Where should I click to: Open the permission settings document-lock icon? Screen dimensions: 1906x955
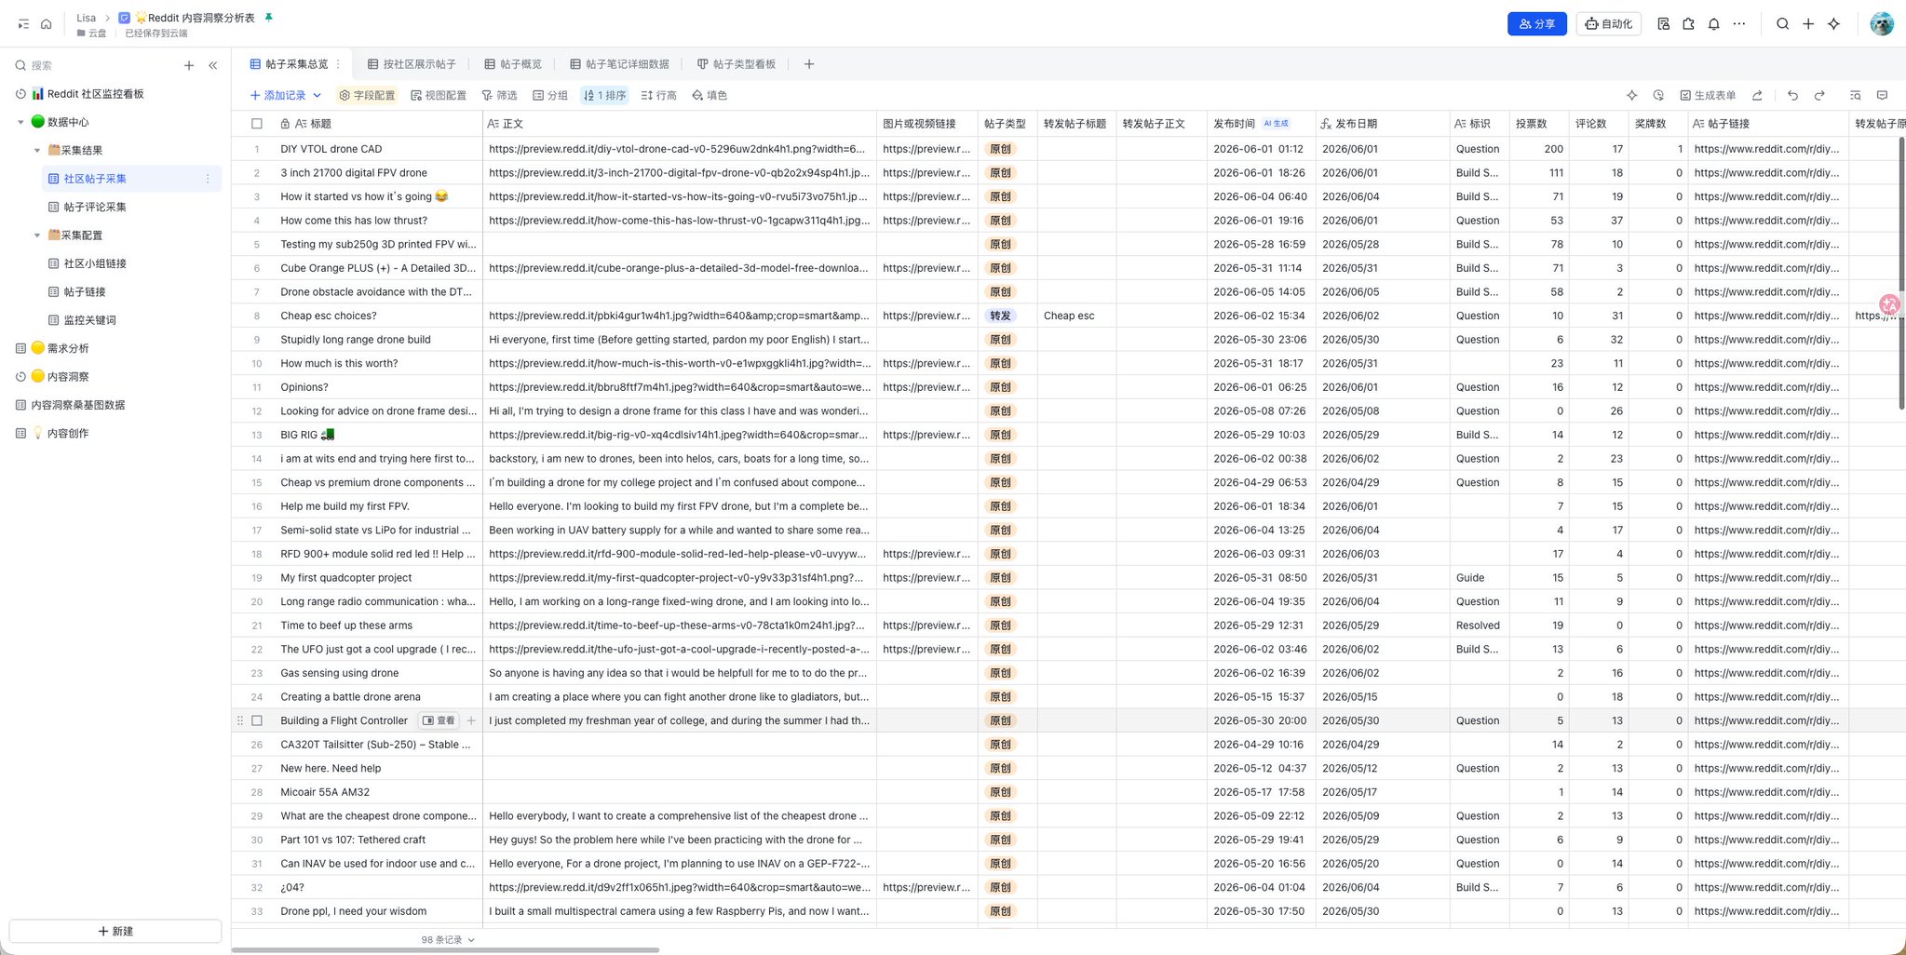click(1663, 24)
